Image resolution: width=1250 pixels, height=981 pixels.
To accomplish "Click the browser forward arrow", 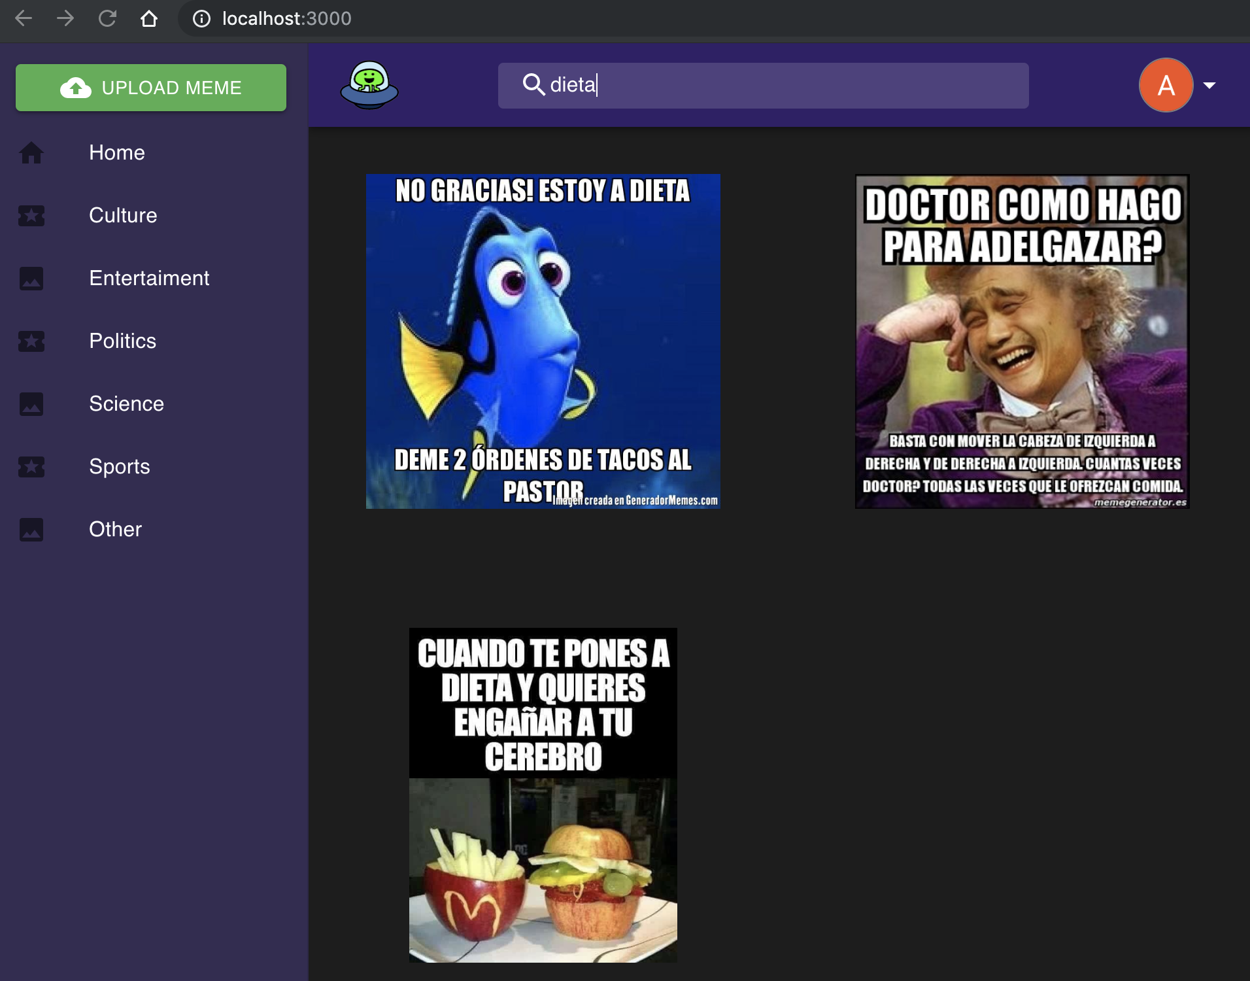I will (x=65, y=18).
